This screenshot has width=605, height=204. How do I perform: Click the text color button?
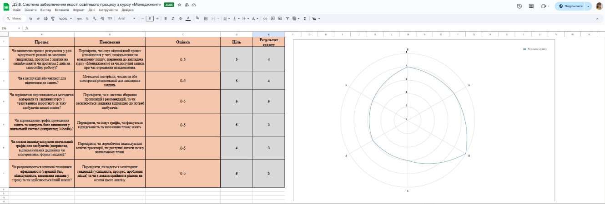coord(188,19)
